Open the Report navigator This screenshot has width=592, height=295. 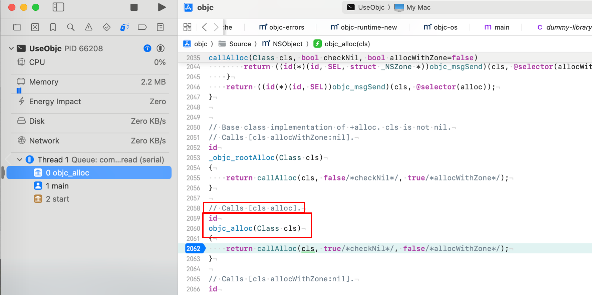[x=160, y=27]
